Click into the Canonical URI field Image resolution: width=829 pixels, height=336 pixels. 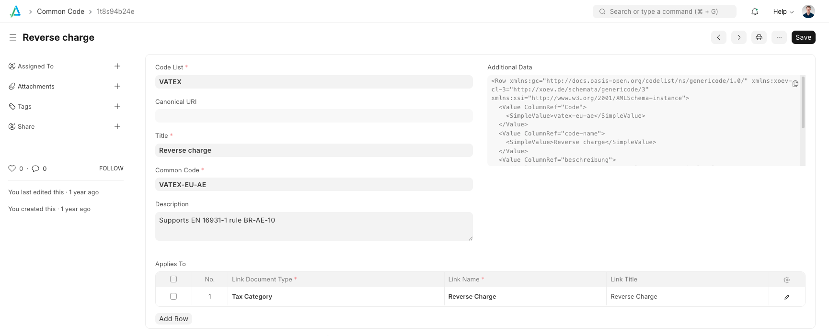coord(314,116)
